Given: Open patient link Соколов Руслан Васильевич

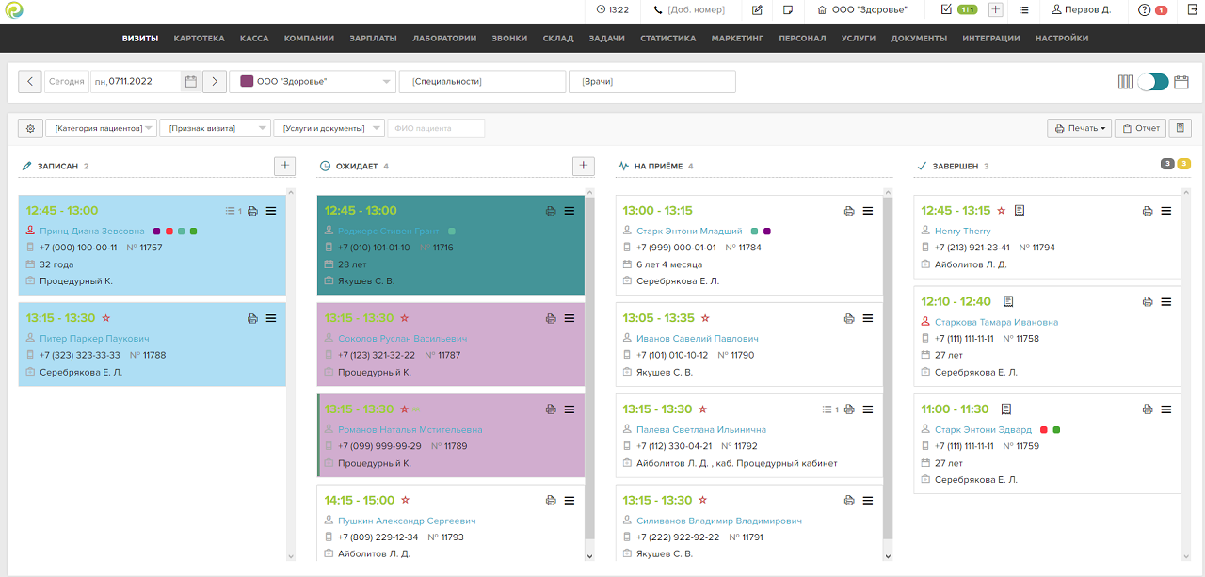Looking at the screenshot, I should (402, 339).
